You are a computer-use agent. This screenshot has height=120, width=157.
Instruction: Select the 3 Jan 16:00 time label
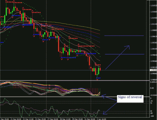point(101,119)
